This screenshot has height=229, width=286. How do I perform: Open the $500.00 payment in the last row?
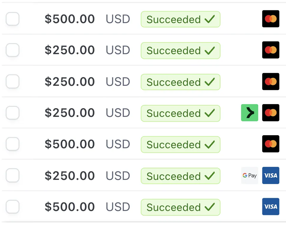pyautogui.click(x=70, y=207)
